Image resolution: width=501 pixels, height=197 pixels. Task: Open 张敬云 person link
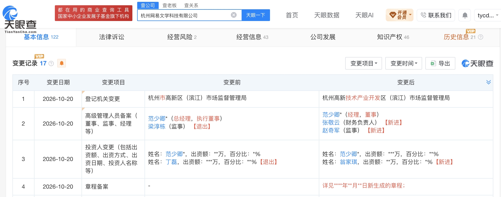click(x=331, y=123)
